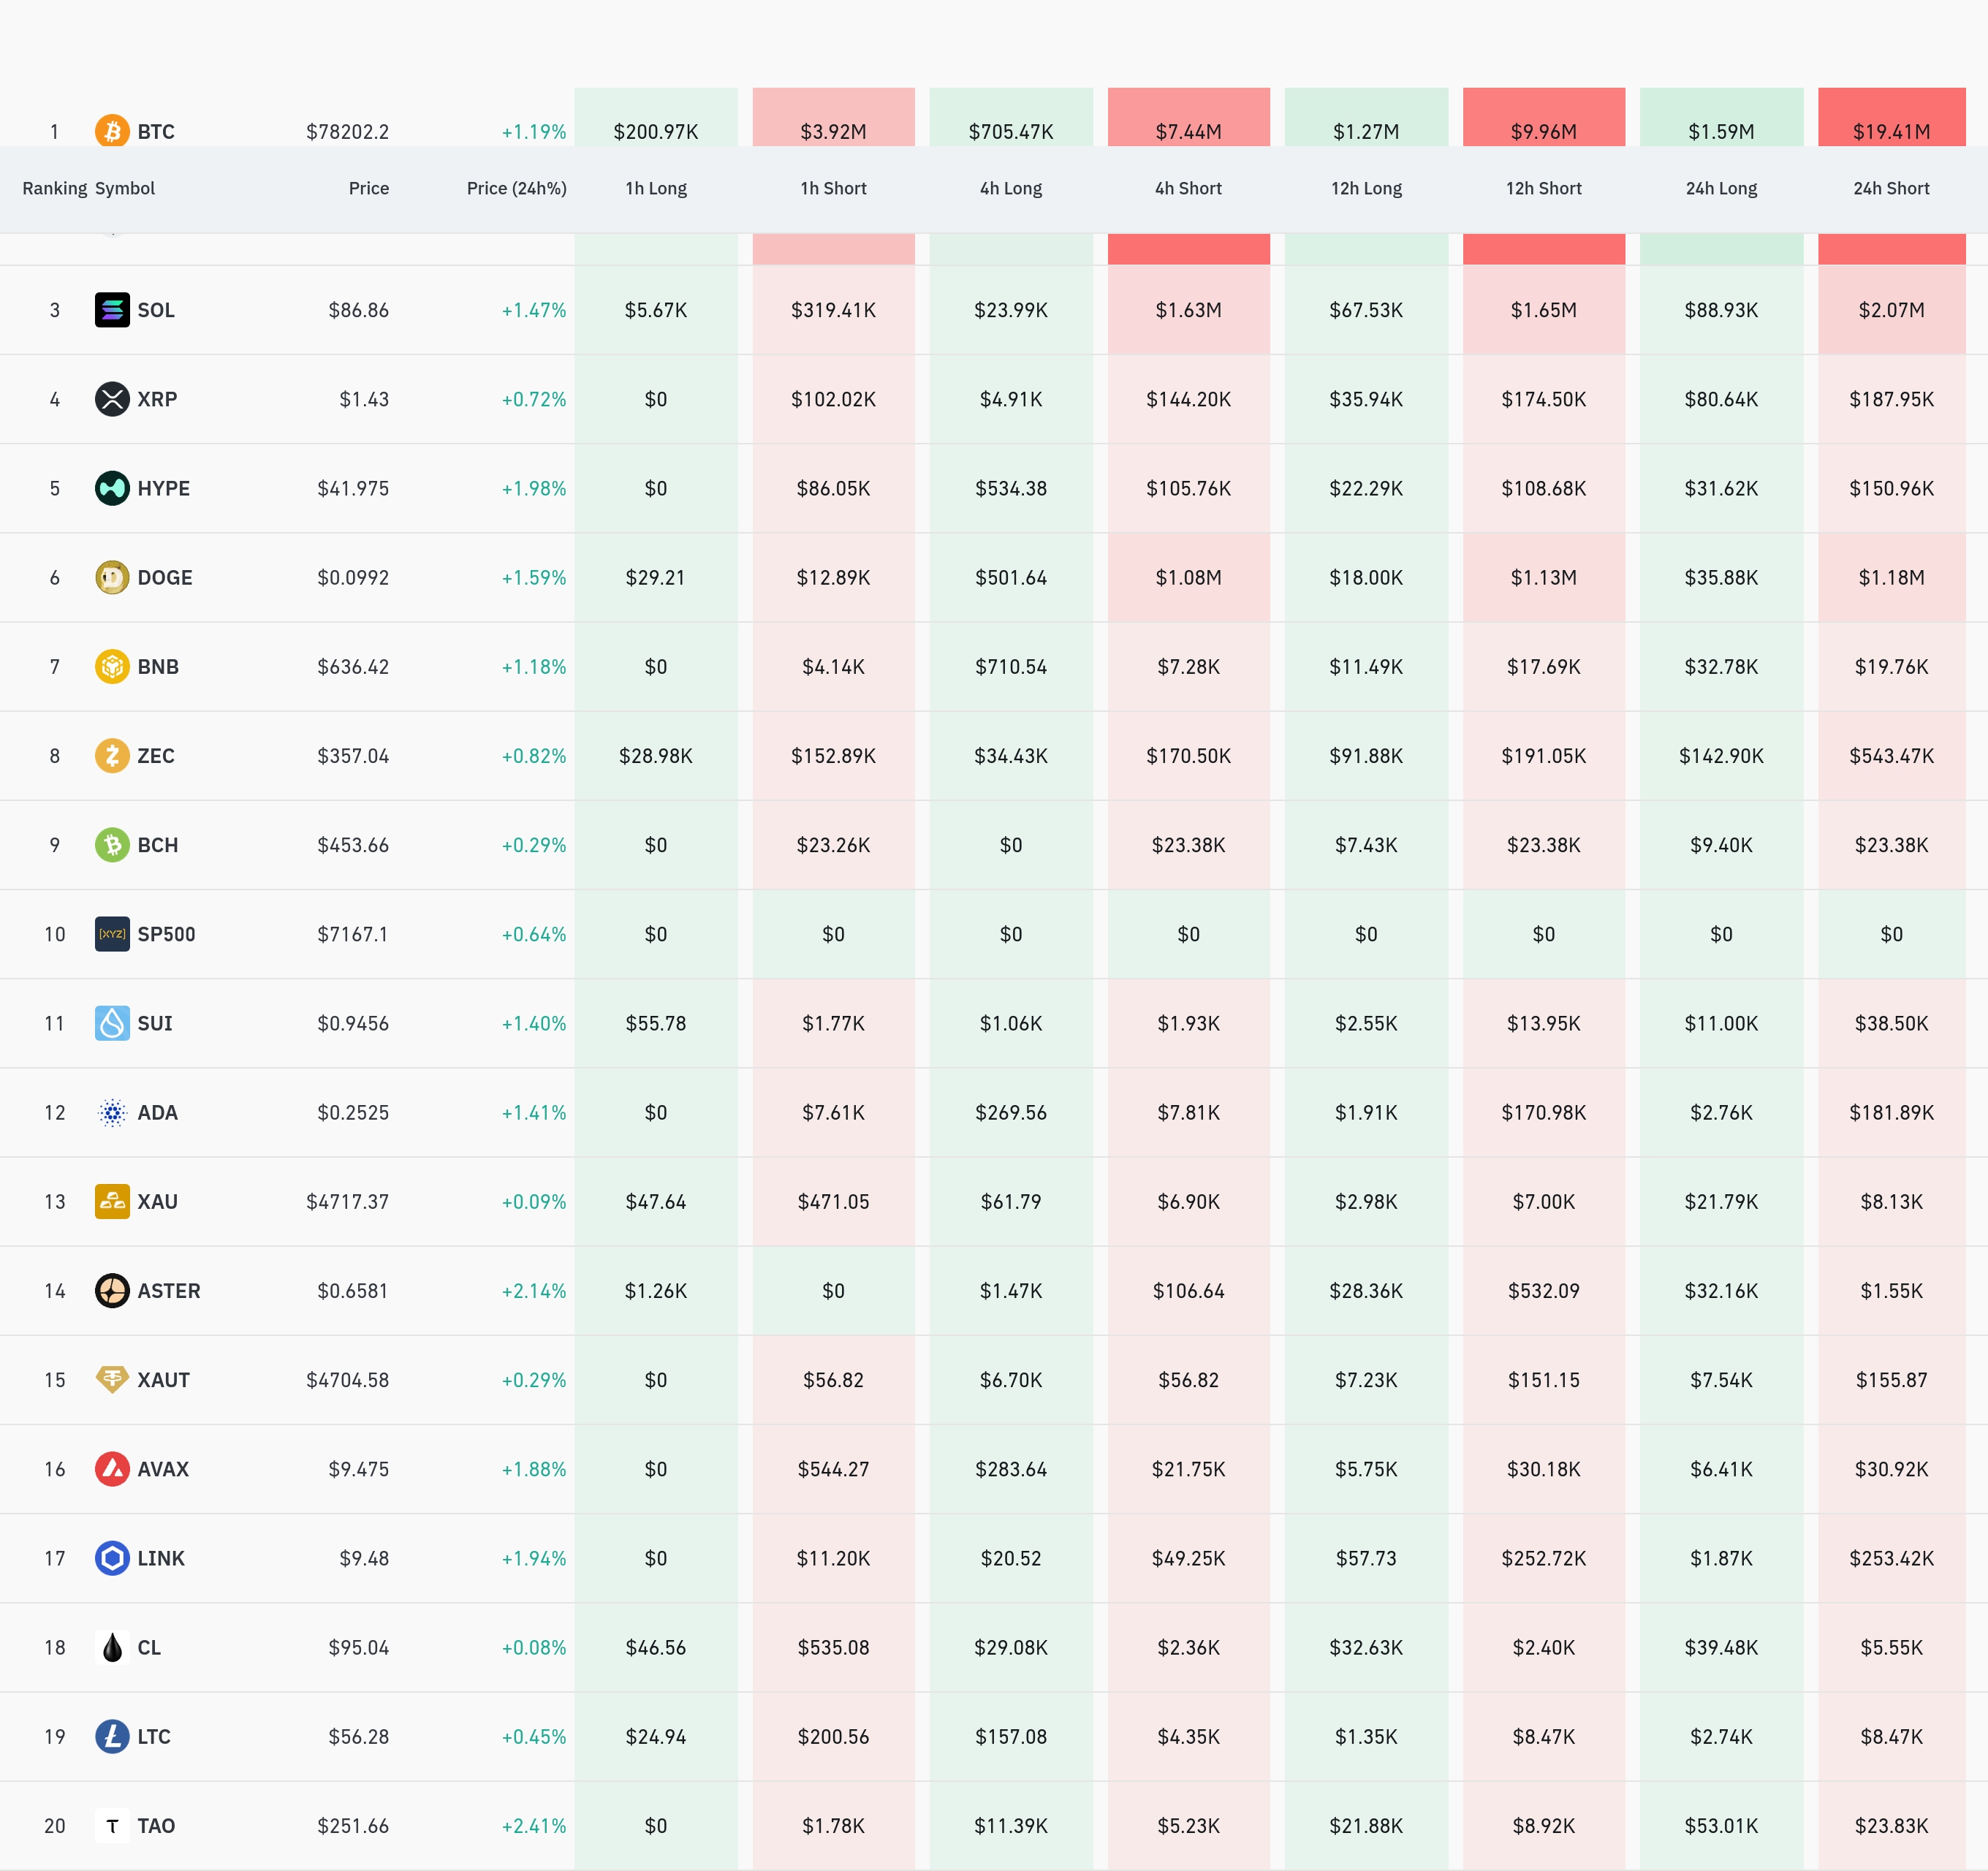This screenshot has height=1871, width=1988.
Task: Click the HYPE coin icon
Action: (112, 488)
